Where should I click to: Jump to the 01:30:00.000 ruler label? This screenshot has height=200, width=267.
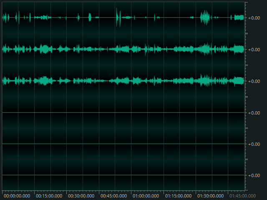[x=210, y=196]
